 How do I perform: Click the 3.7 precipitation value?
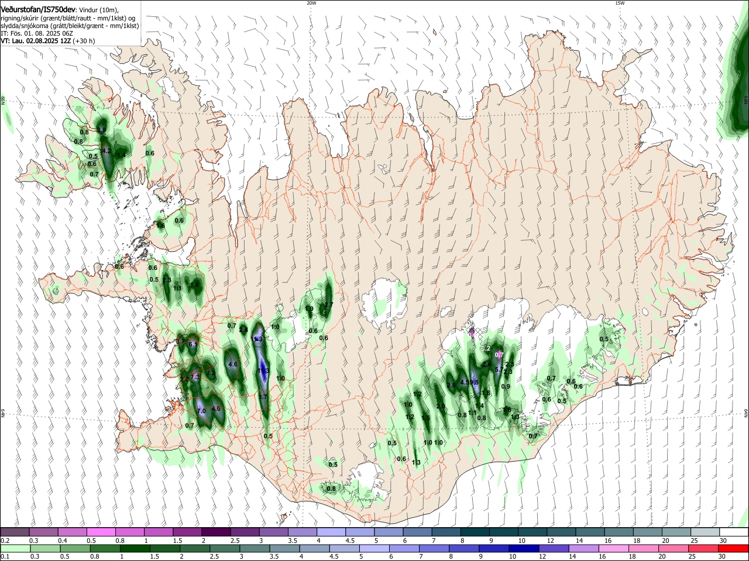pos(263,397)
